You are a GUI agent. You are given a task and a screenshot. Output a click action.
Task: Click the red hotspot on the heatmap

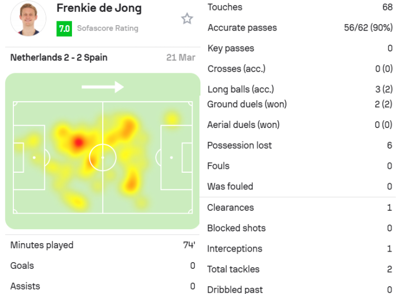pyautogui.click(x=78, y=143)
